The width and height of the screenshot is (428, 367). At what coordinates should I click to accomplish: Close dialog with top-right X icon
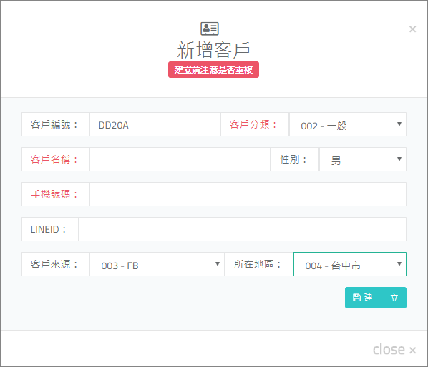point(412,29)
